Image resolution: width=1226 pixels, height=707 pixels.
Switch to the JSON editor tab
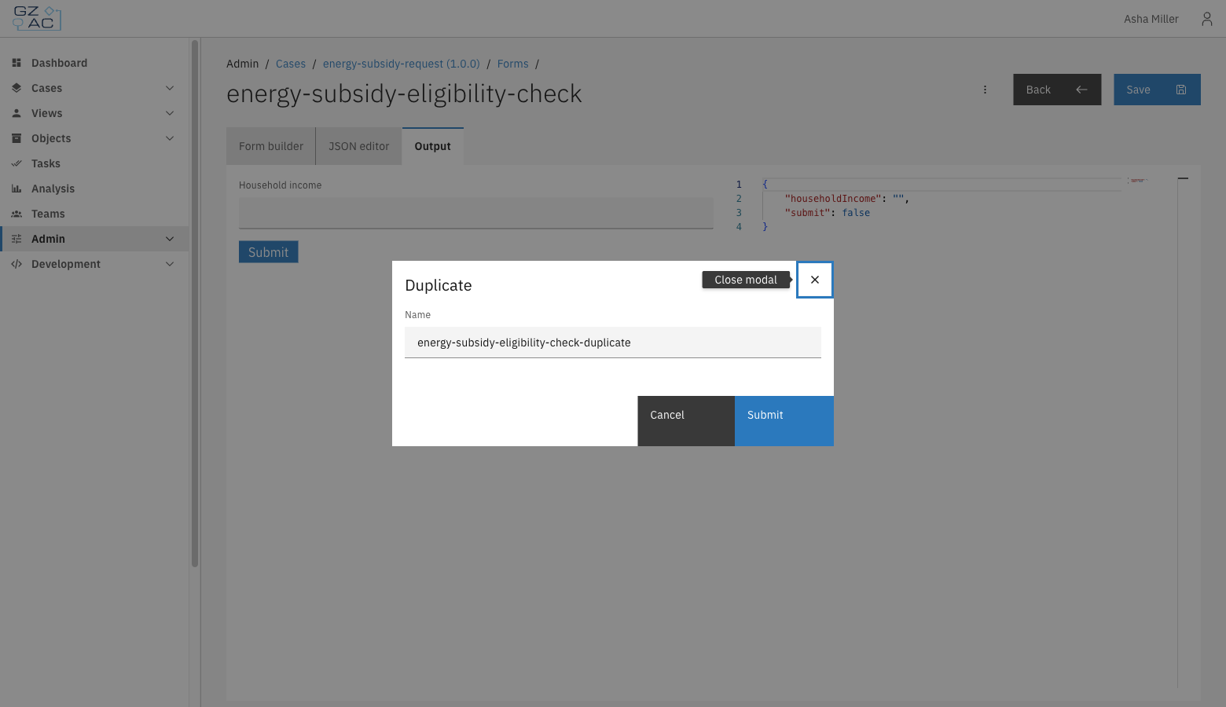[359, 146]
